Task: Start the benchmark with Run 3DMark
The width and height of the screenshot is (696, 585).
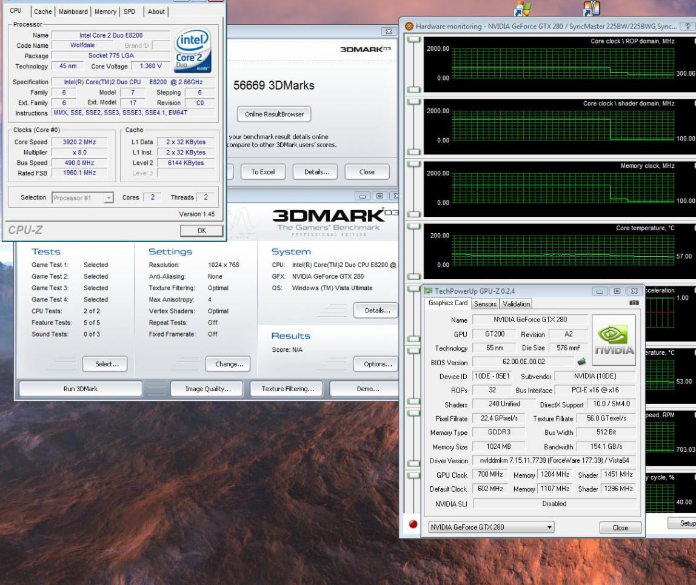Action: point(81,389)
